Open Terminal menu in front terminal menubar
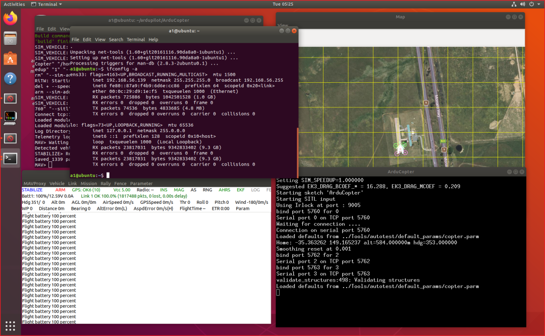The width and height of the screenshot is (545, 336). point(136,40)
